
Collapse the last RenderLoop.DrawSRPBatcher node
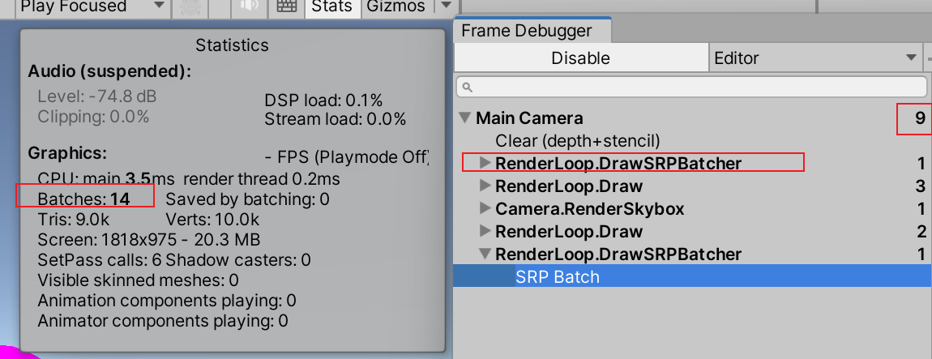click(485, 254)
